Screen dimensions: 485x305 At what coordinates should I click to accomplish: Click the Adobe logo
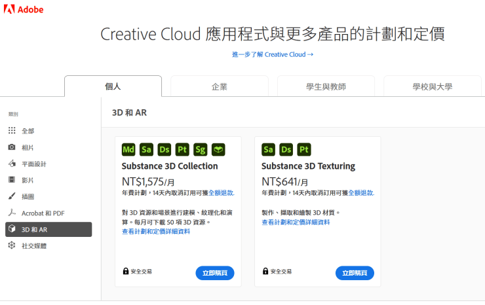24,9
